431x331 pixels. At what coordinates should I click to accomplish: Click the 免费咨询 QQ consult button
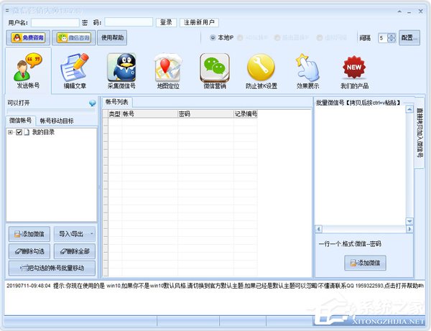click(28, 37)
